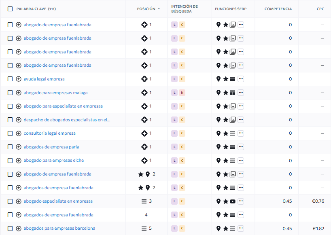Click map pin icon in "abogados de empresa parla" row
The width and height of the screenshot is (331, 235).
coord(219,147)
